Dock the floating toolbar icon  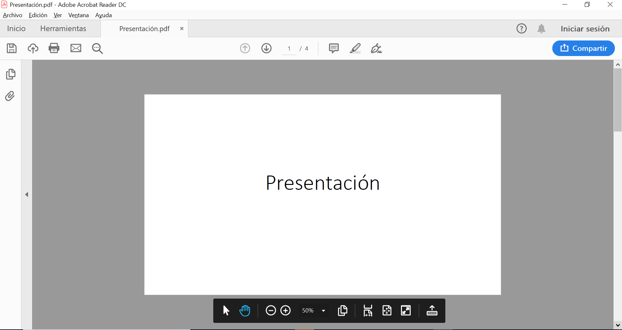coord(432,311)
